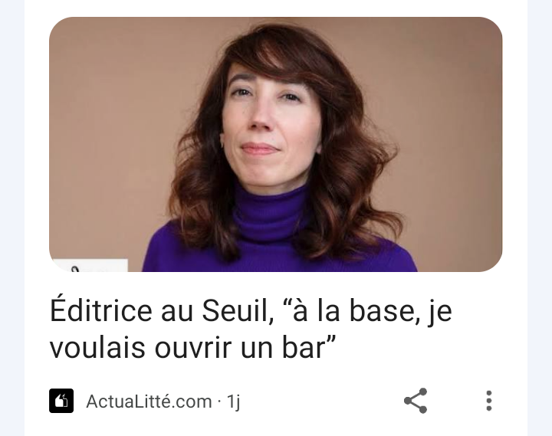552x436 pixels.
Task: Click the separator dot before "1j"
Action: coord(219,402)
